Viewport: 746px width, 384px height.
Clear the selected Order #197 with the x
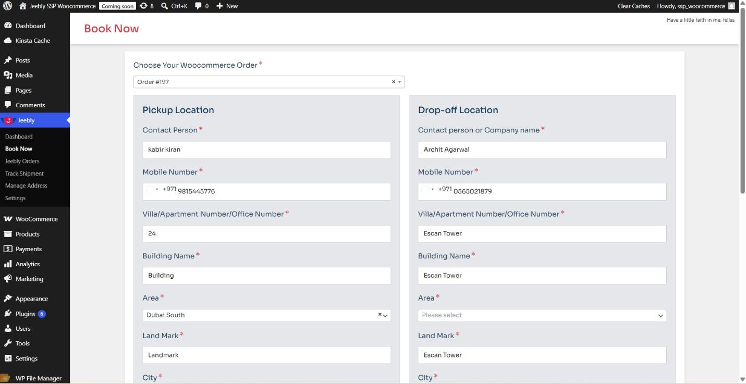394,82
